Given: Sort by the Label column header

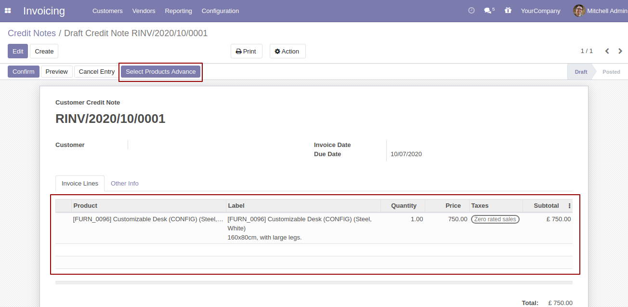Looking at the screenshot, I should pyautogui.click(x=303, y=206).
